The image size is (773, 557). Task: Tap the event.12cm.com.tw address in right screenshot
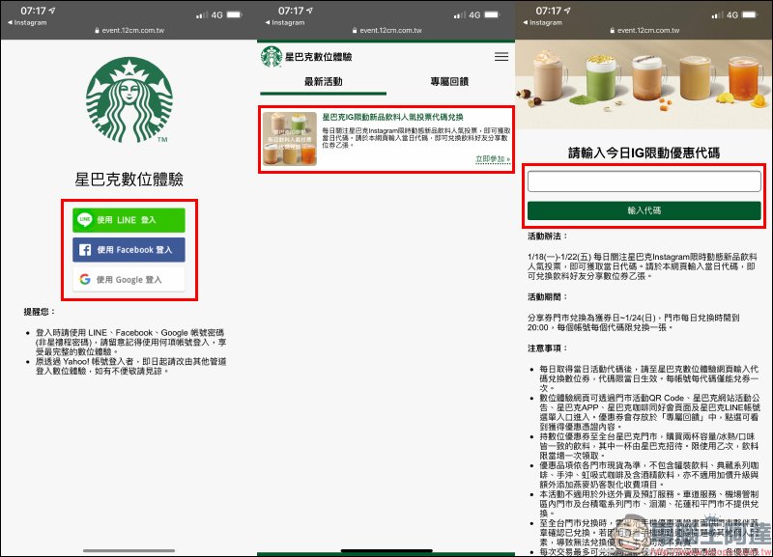click(x=644, y=31)
